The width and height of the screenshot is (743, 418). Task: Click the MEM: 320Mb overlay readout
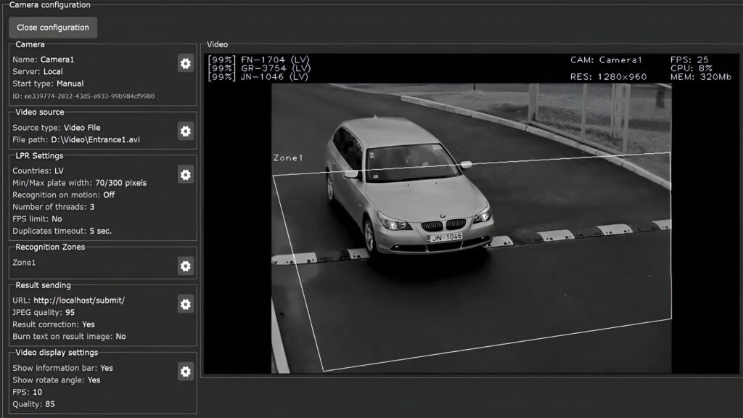pyautogui.click(x=701, y=77)
